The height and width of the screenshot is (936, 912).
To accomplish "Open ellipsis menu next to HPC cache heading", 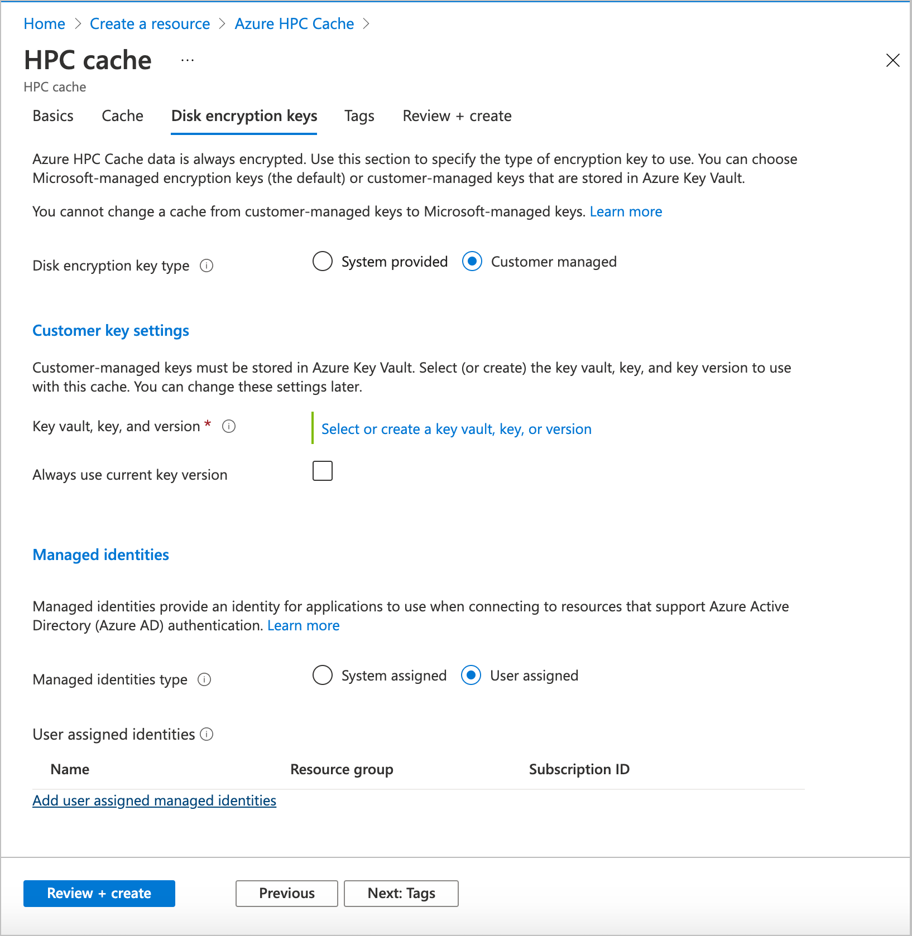I will (187, 60).
